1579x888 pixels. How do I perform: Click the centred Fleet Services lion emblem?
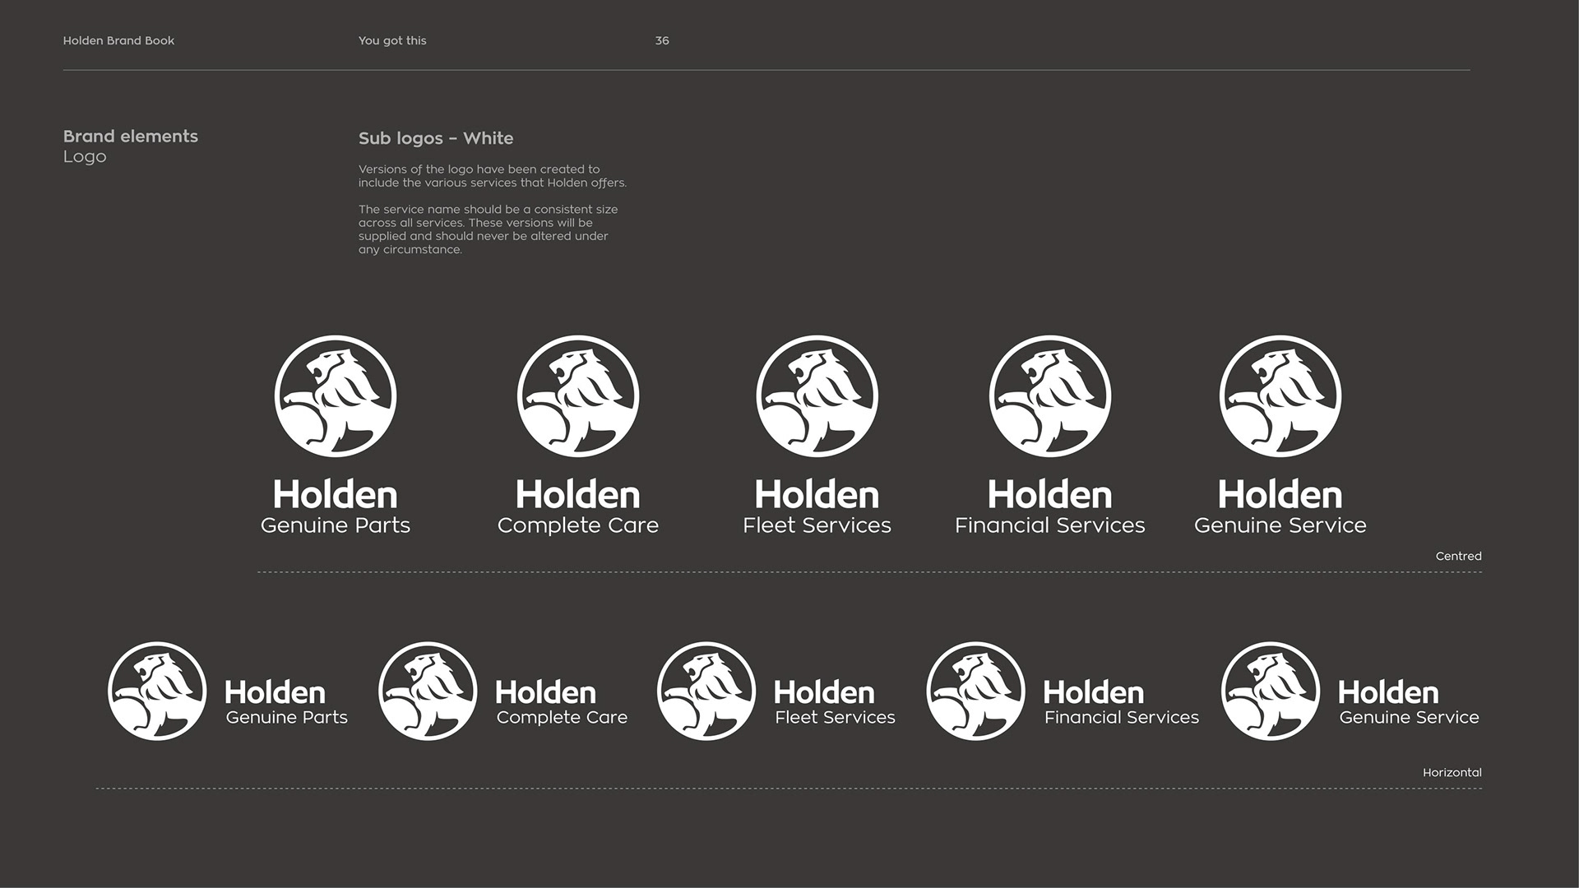(817, 396)
